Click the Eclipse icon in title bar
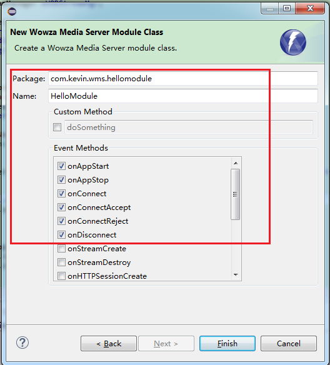 (x=12, y=11)
